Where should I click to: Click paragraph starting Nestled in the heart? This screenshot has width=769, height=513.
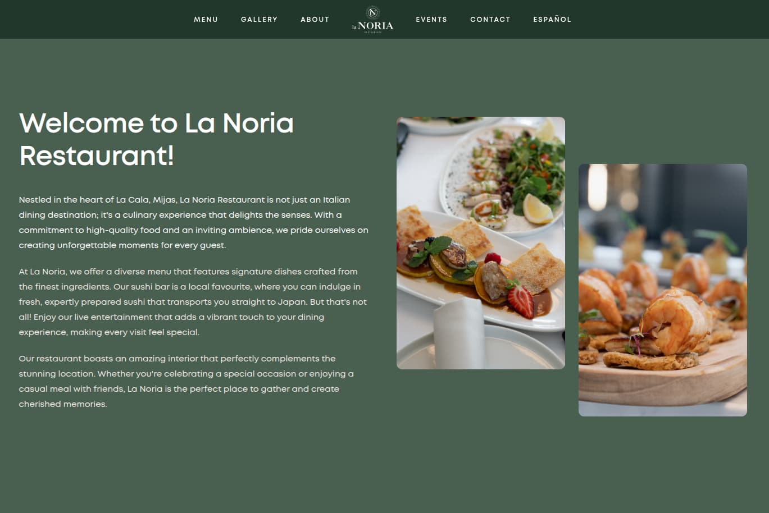click(x=194, y=222)
